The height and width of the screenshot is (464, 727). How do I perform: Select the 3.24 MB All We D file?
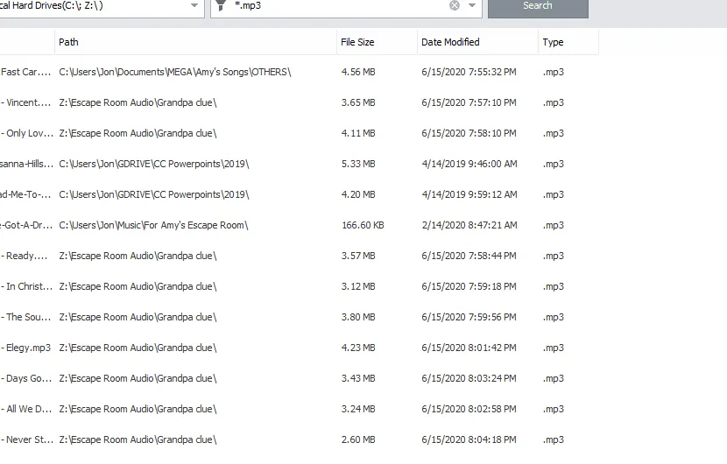pos(358,409)
